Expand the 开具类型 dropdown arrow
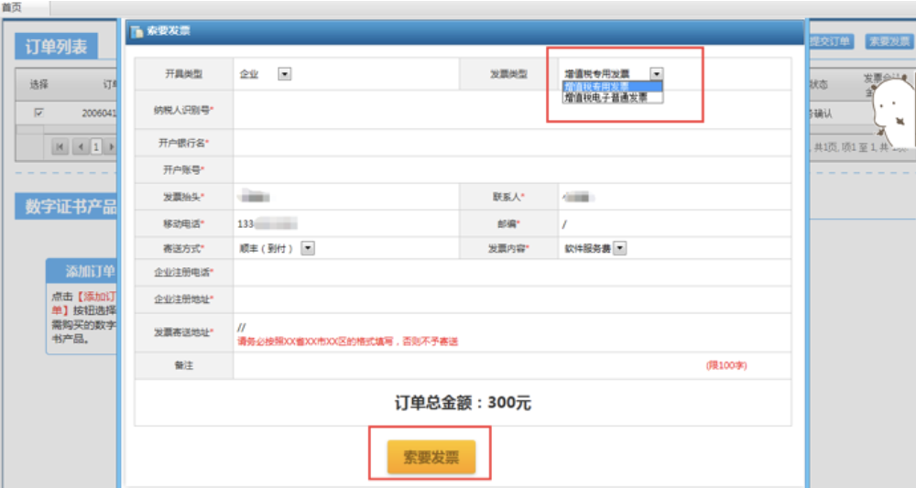The height and width of the screenshot is (488, 916). pos(284,74)
